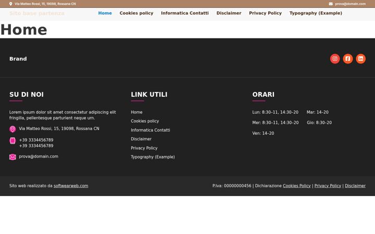
Task: Open Cookies policy in the top navigation
Action: 136,13
